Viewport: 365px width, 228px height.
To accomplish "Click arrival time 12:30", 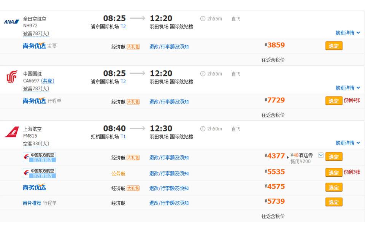I will [161, 128].
